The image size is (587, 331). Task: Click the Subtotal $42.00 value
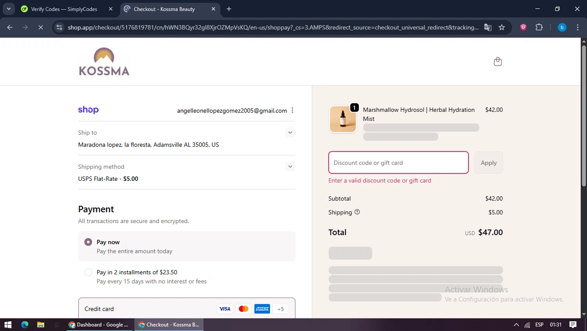click(494, 199)
